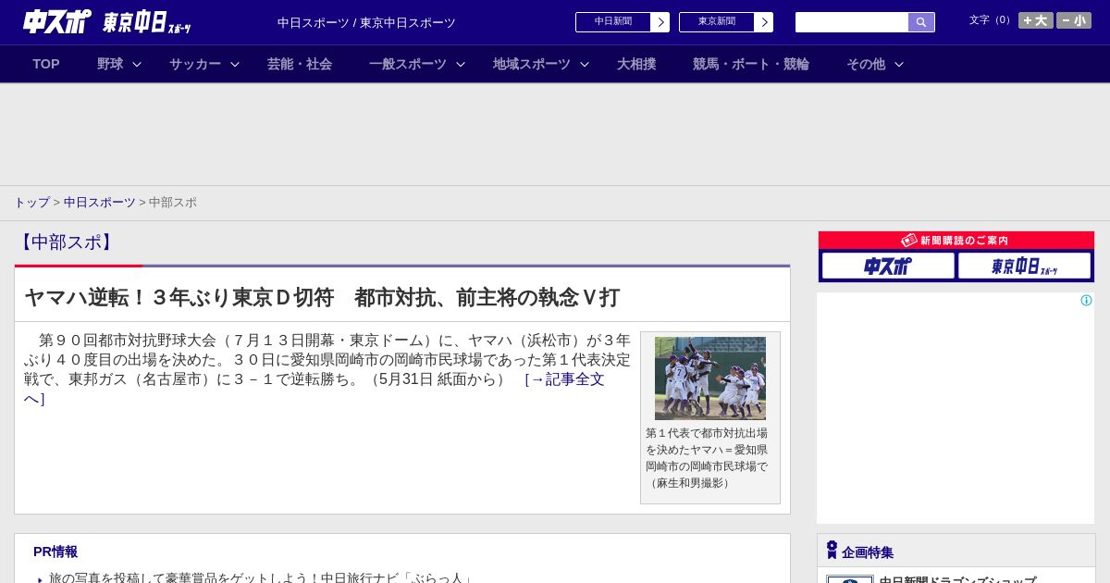This screenshot has height=583, width=1110.
Task: Click the 中スポ subscription banner button
Action: coord(888,267)
